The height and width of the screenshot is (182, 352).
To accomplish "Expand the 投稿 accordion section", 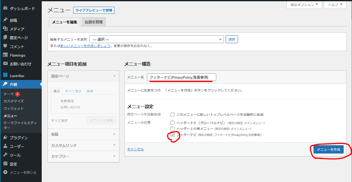I will coord(83,134).
